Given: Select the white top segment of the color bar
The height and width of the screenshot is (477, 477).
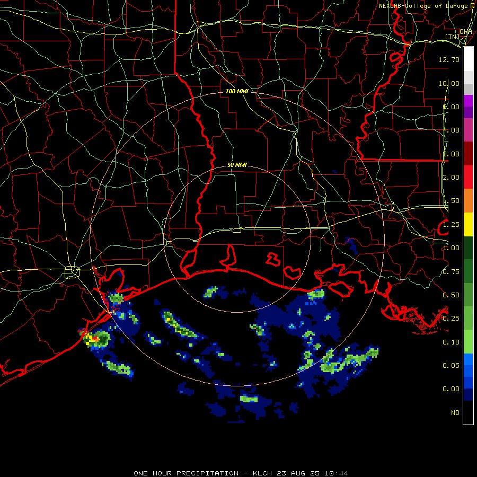Looking at the screenshot, I should tap(468, 59).
